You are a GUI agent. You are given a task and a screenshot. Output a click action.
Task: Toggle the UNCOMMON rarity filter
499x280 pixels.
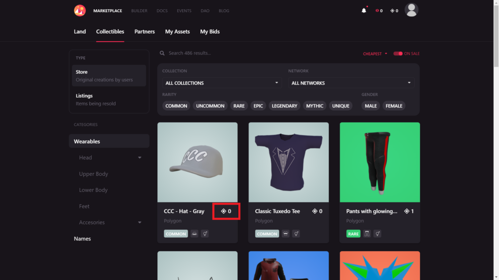210,105
